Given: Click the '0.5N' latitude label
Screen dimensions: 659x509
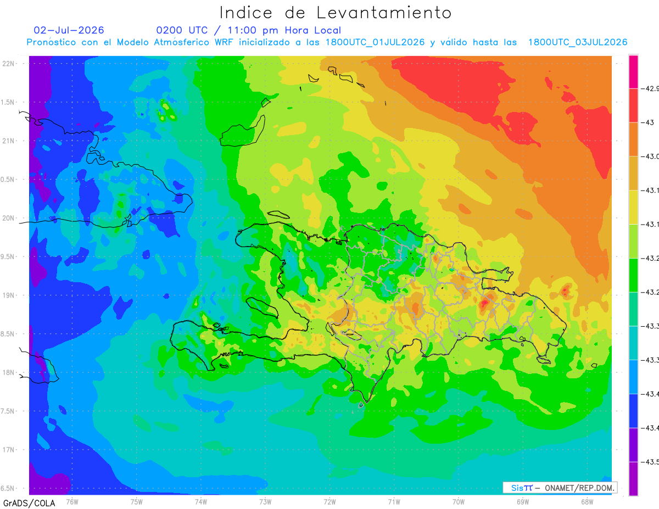Looking at the screenshot, I should pyautogui.click(x=7, y=180).
